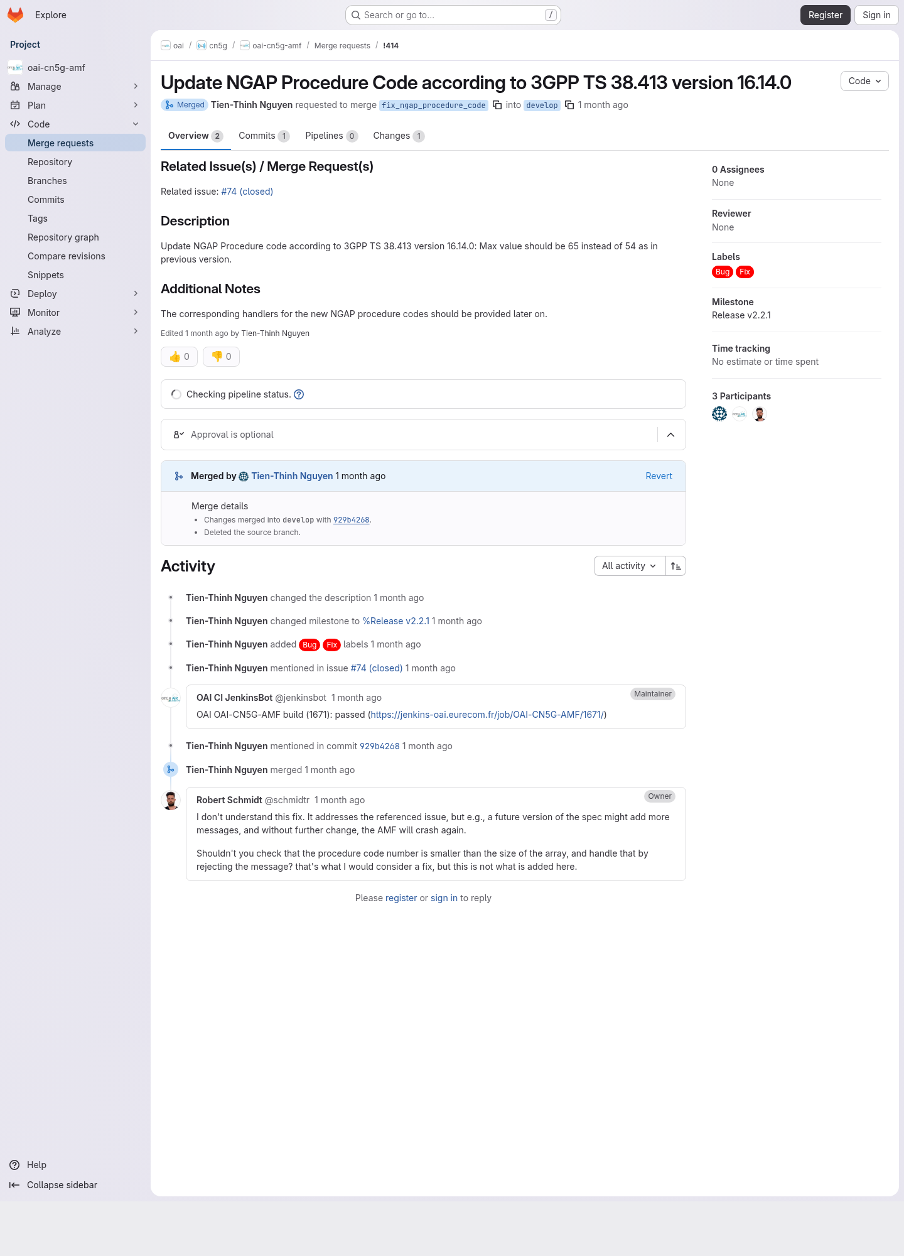Copy target branch name develop
Viewport: 904px width, 1256px height.
tap(569, 105)
